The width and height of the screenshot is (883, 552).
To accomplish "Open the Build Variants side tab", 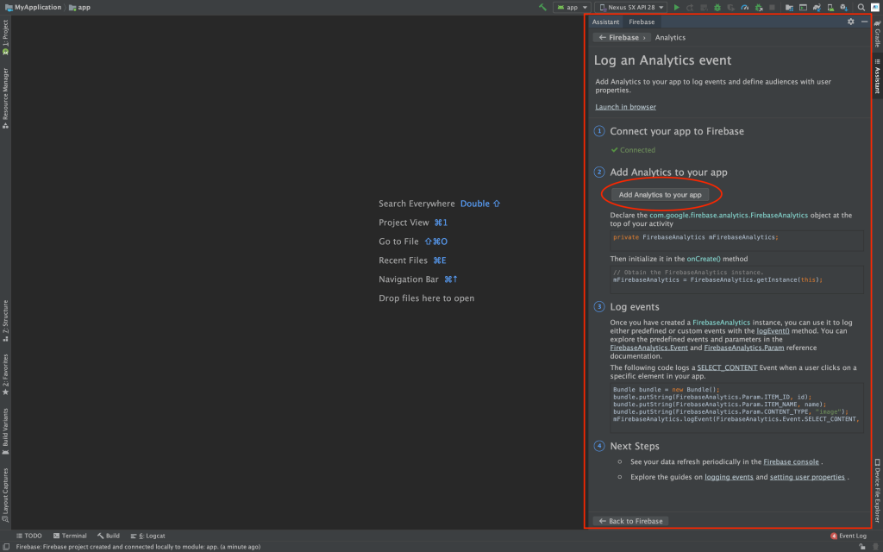I will pyautogui.click(x=6, y=431).
